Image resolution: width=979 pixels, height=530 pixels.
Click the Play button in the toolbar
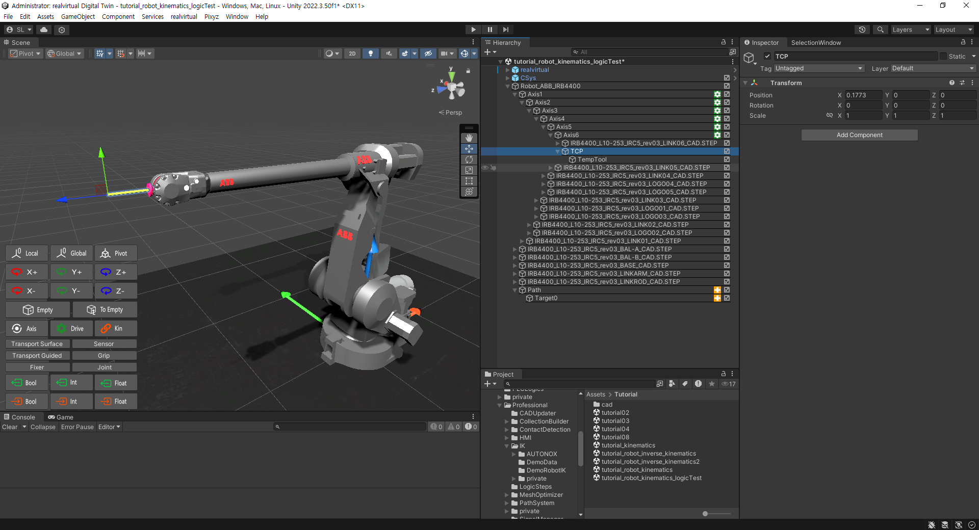[x=473, y=30]
